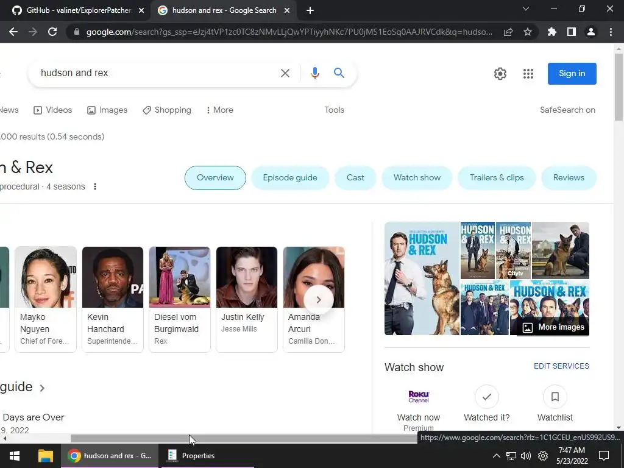Open Amanda Arcuri cast card
This screenshot has width=624, height=468.
click(314, 299)
